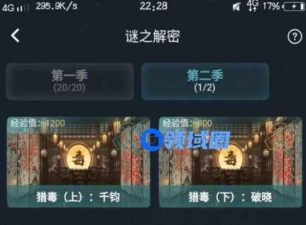Open the 猎毒(下):破晓 title bar
This screenshot has width=306, height=225.
click(231, 197)
